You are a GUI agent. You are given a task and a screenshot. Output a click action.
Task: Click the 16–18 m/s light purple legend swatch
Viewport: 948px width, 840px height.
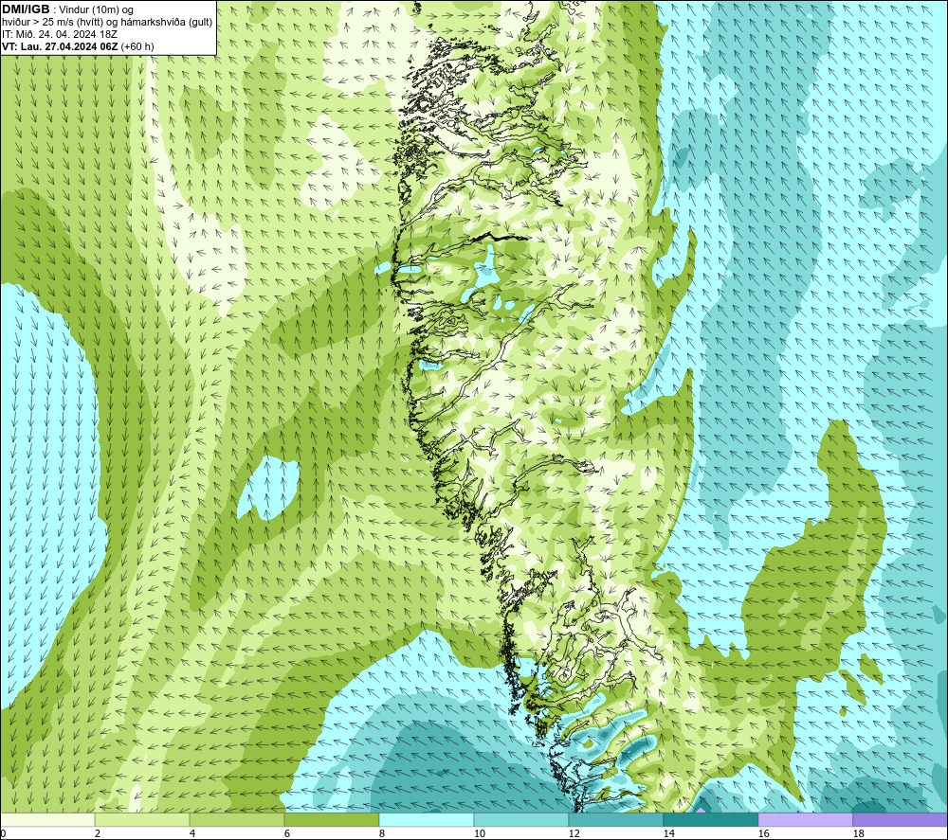click(805, 819)
